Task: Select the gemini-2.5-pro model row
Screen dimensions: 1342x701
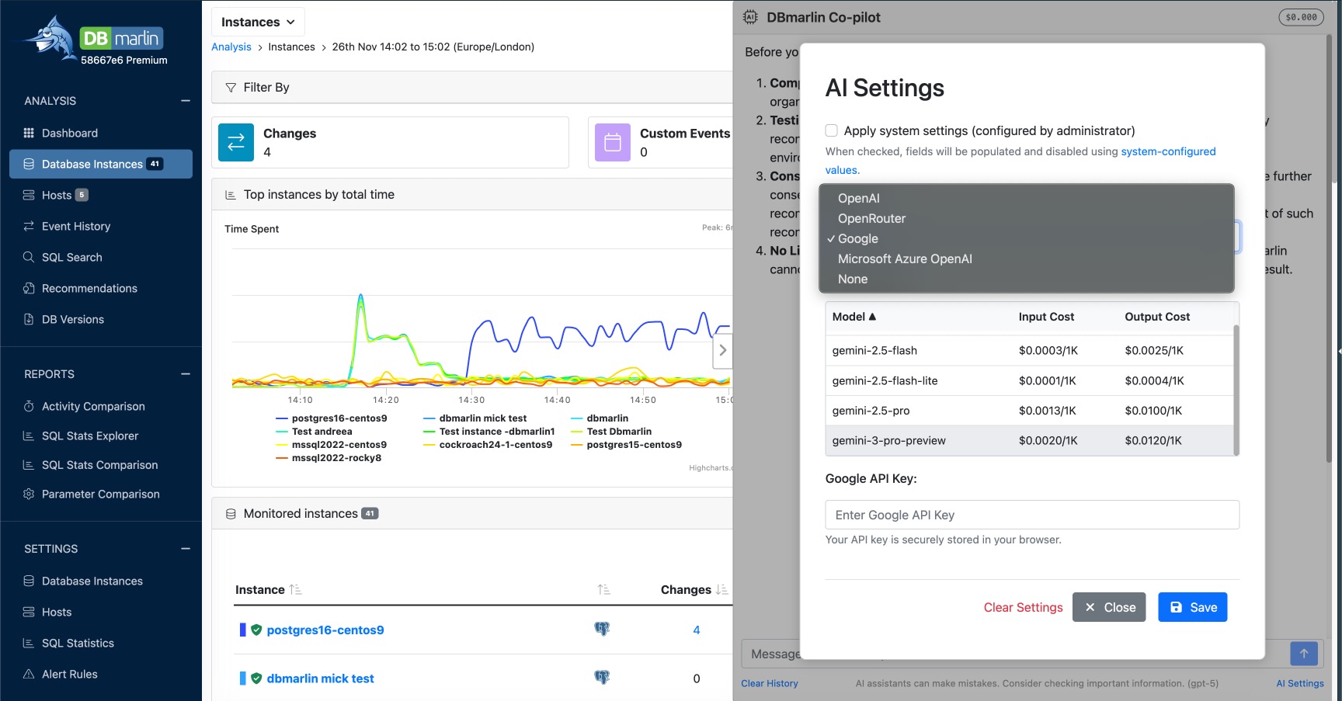Action: coord(1029,411)
